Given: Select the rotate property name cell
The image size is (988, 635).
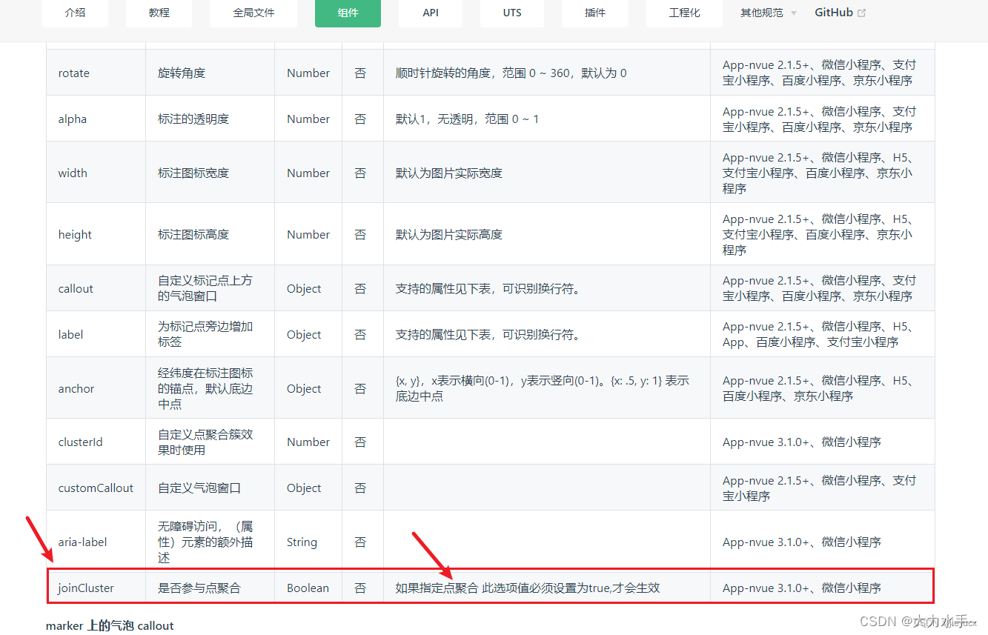Looking at the screenshot, I should [96, 73].
